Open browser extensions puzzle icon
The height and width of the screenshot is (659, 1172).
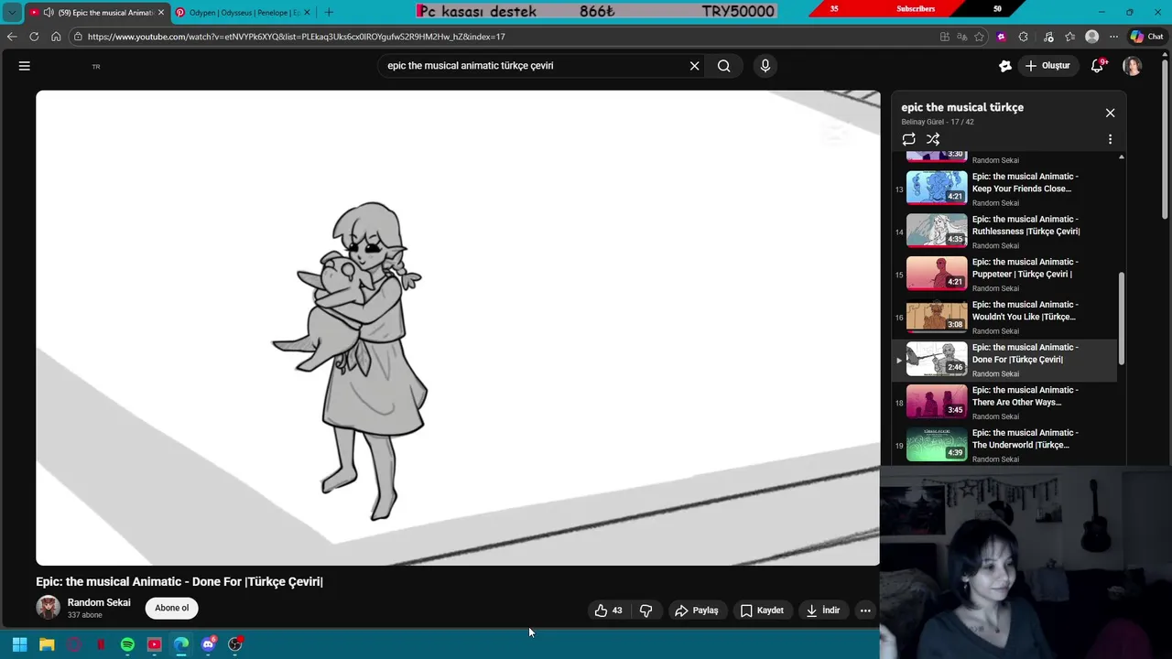click(1023, 37)
